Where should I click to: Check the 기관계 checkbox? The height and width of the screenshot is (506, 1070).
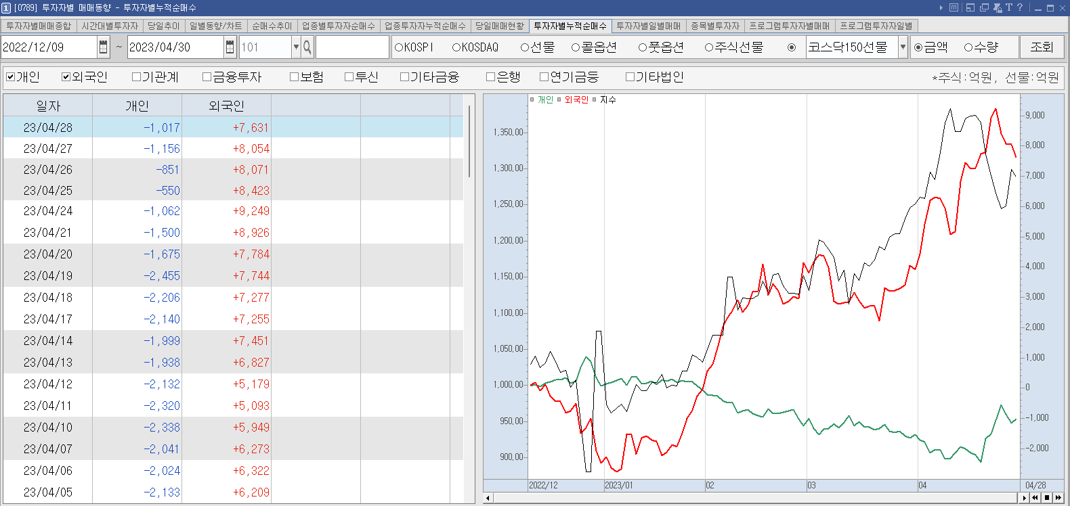[x=136, y=77]
